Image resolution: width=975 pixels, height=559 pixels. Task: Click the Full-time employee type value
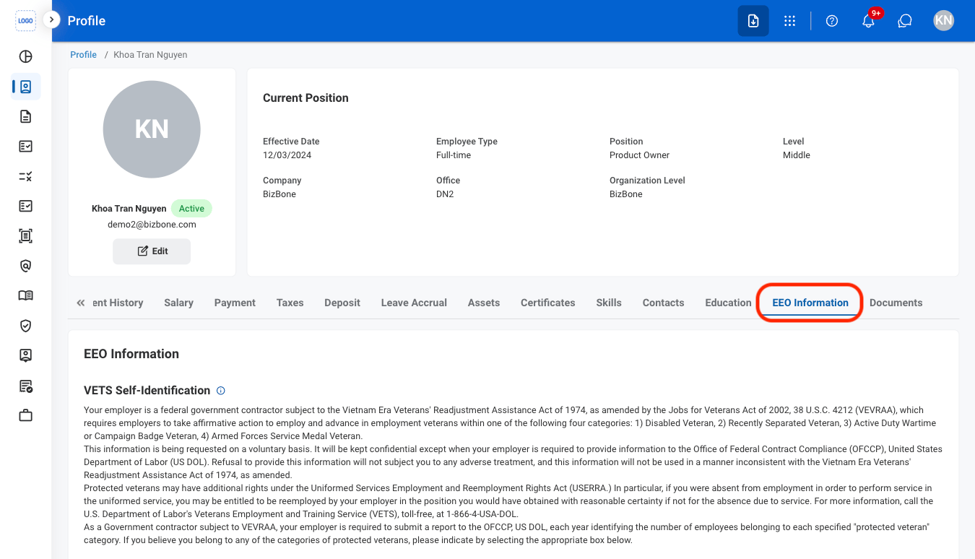[454, 155]
